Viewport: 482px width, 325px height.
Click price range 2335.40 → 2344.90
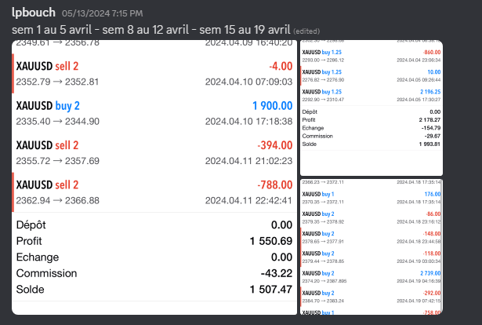click(57, 122)
